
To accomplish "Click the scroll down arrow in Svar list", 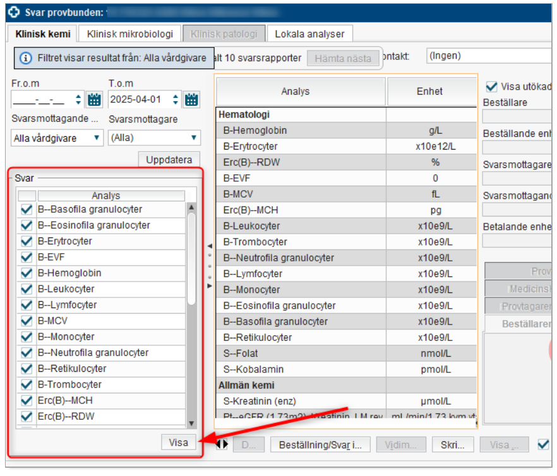I will pyautogui.click(x=191, y=423).
